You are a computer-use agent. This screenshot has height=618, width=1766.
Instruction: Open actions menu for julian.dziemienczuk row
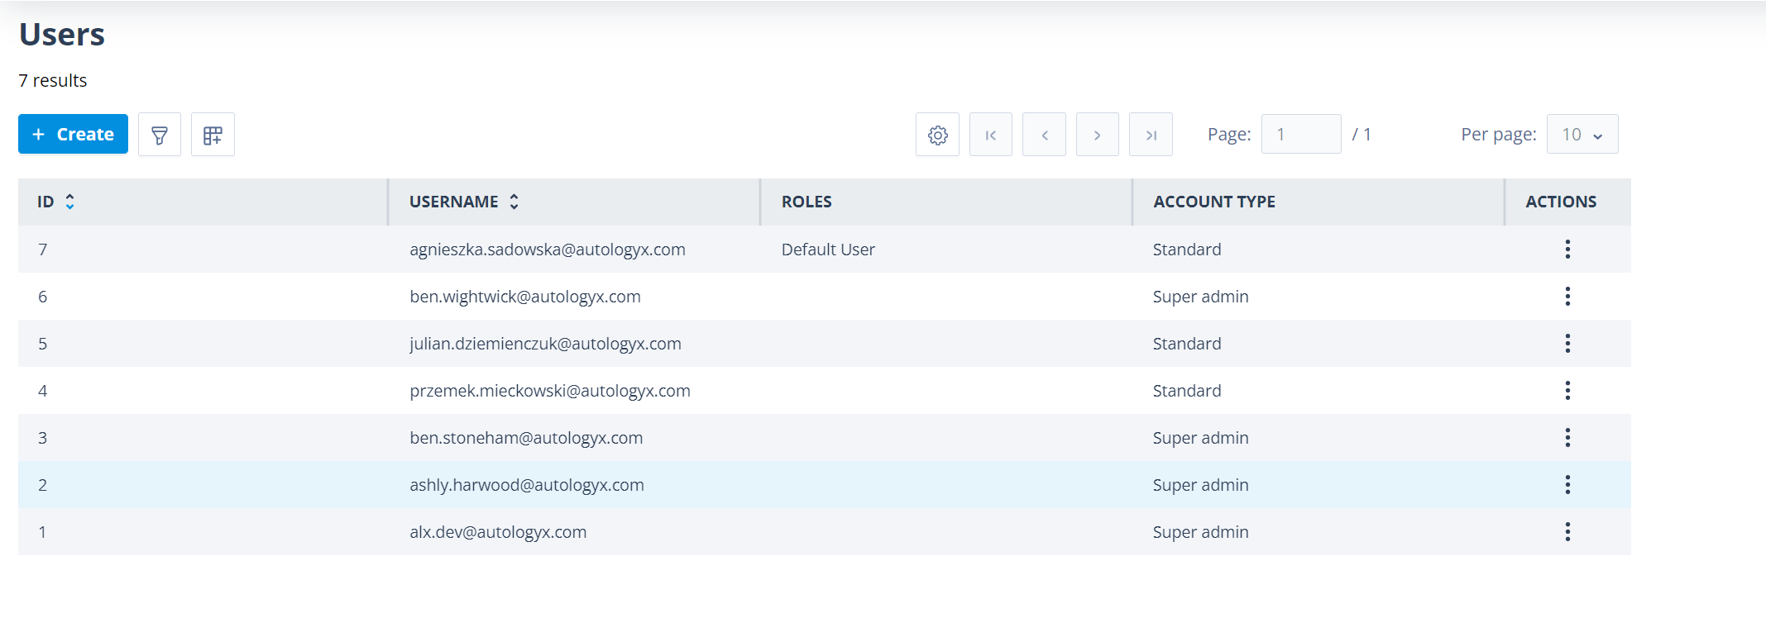[x=1567, y=344]
